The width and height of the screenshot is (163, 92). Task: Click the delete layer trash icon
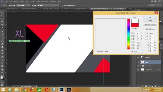(159, 86)
